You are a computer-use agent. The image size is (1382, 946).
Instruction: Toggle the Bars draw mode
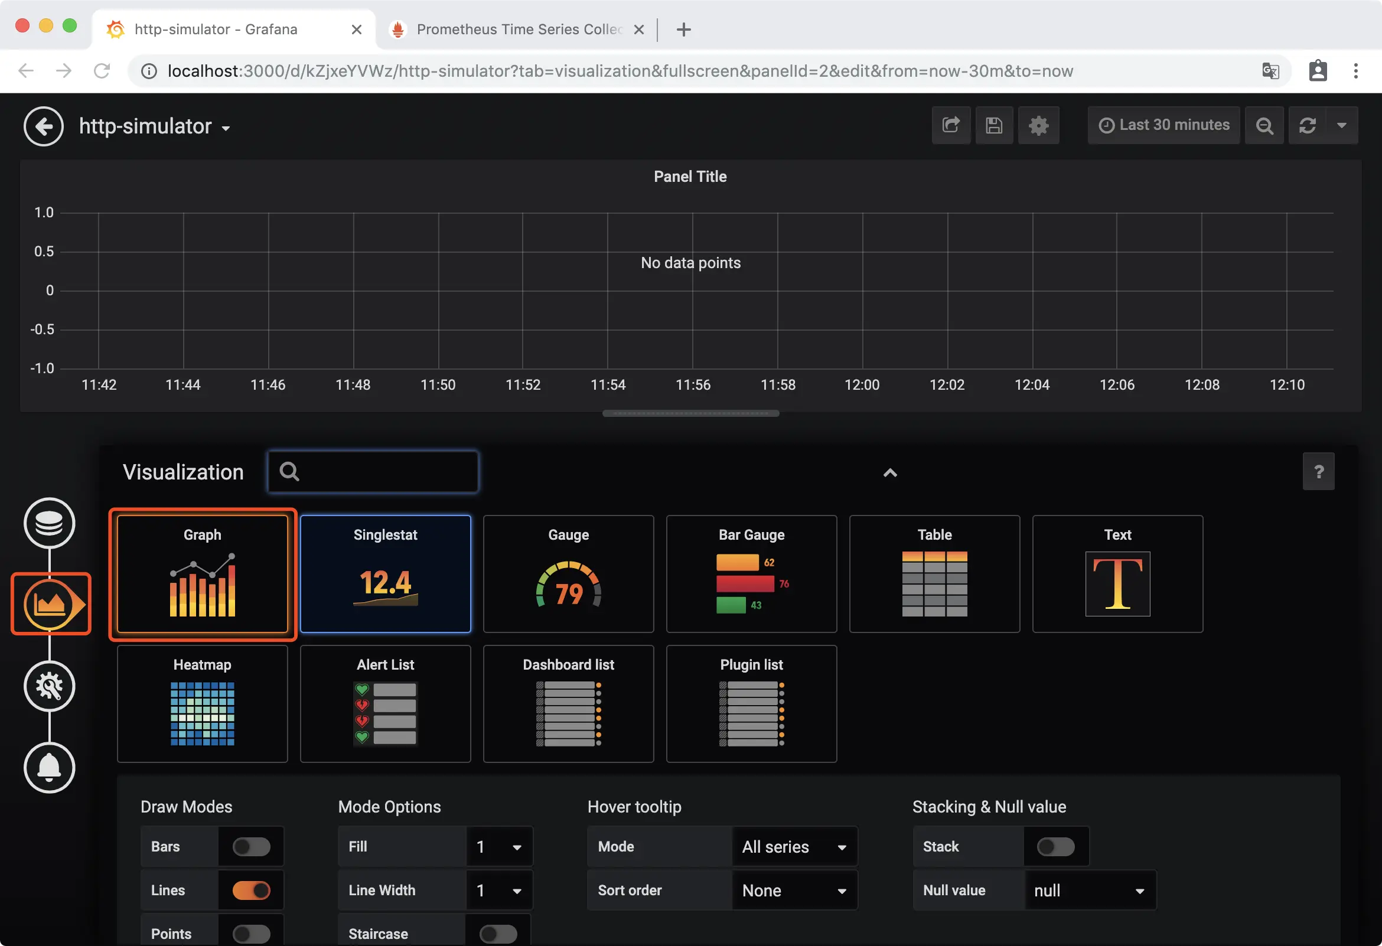(x=251, y=847)
